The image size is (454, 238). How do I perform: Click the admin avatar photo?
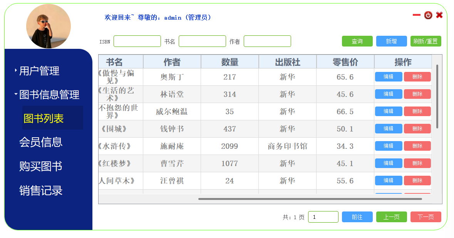[x=49, y=26]
